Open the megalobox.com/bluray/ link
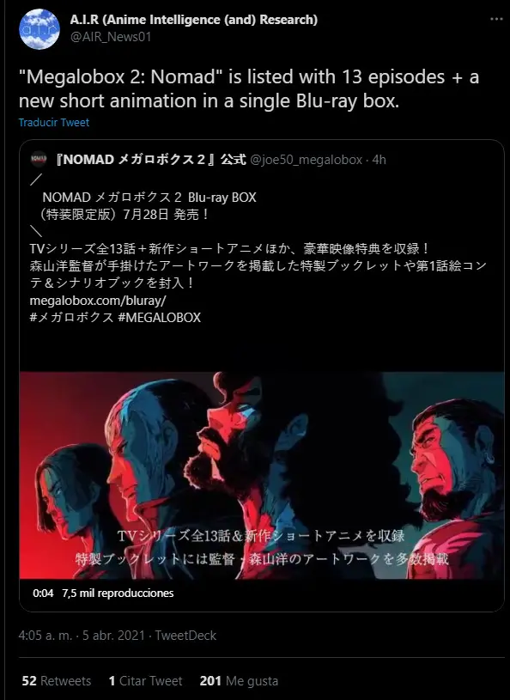The image size is (510, 700). click(x=98, y=301)
